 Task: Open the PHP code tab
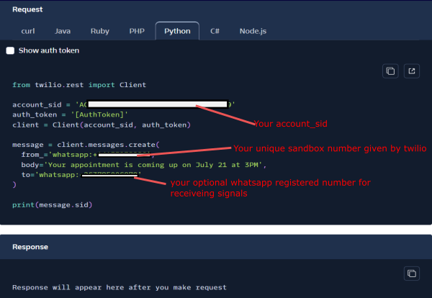click(x=137, y=31)
